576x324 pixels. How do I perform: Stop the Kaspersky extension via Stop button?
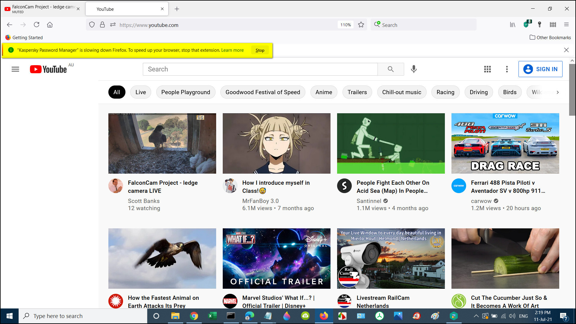[x=260, y=50]
